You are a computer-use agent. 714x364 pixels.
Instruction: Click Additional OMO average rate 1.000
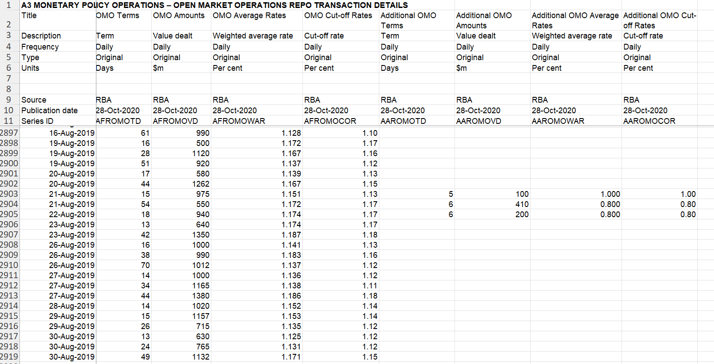[576, 194]
